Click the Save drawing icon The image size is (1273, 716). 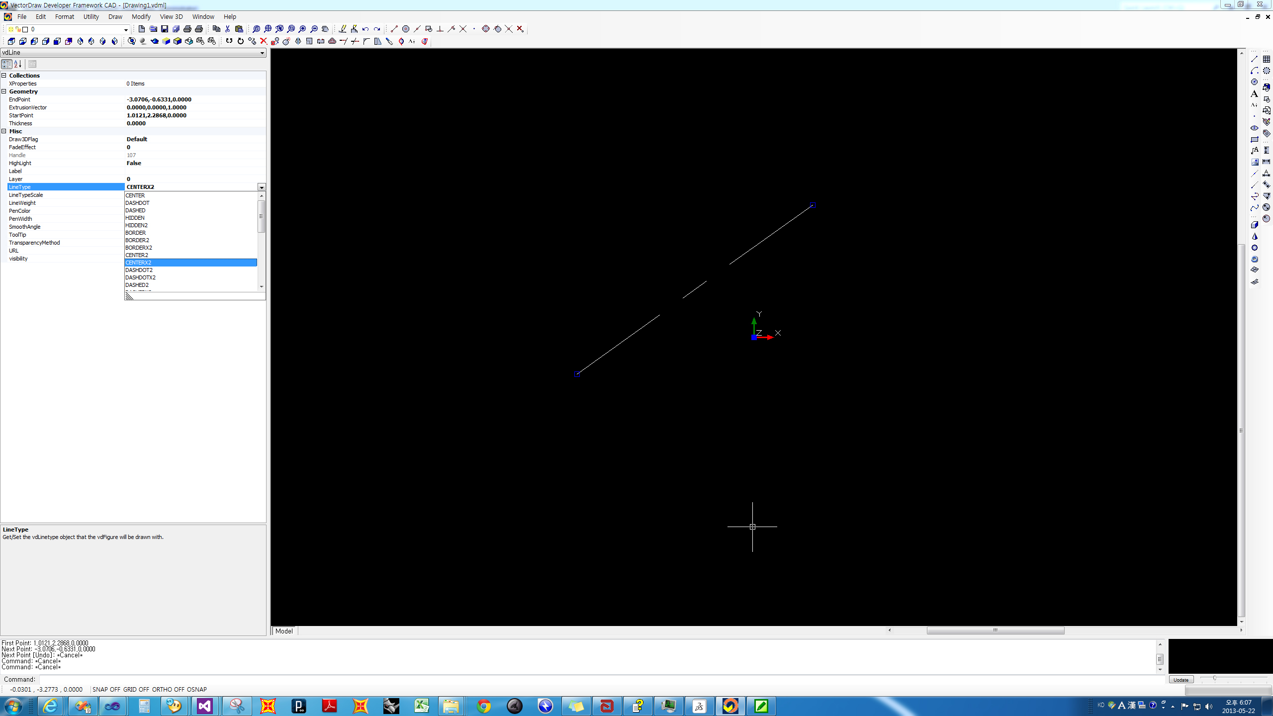(165, 29)
